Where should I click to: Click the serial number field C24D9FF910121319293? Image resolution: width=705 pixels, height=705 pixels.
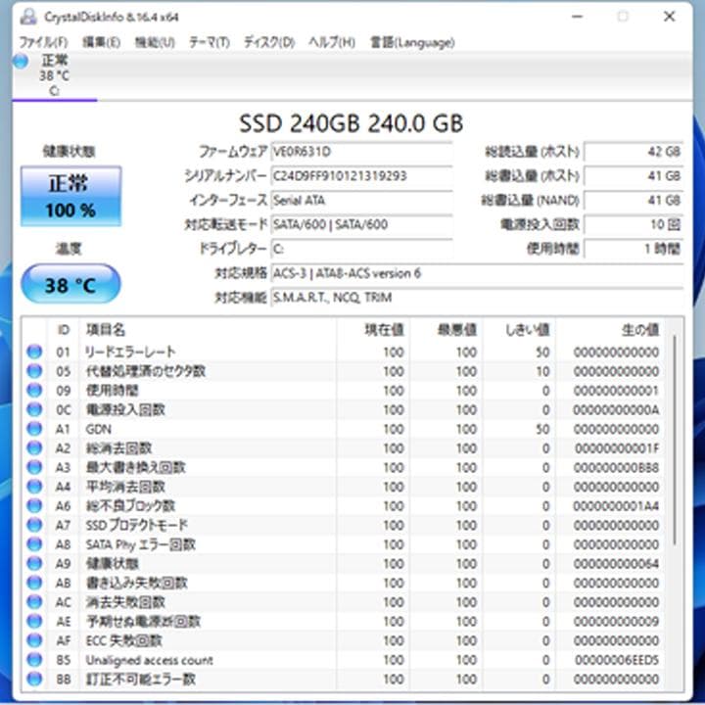pyautogui.click(x=361, y=176)
